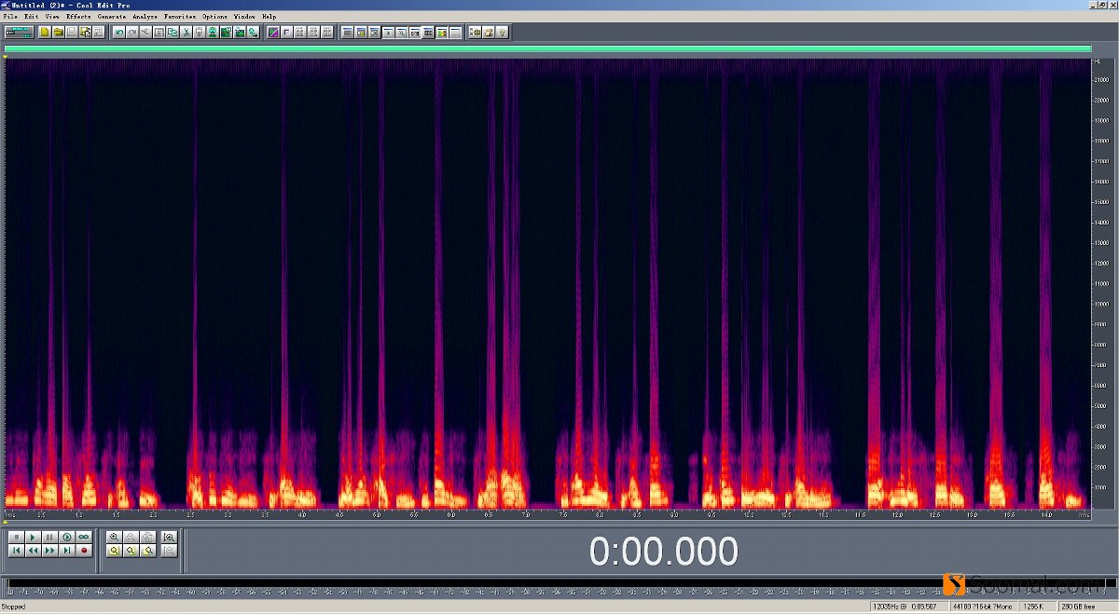Click the New file toolbar icon
1119x614 pixels.
coord(44,33)
